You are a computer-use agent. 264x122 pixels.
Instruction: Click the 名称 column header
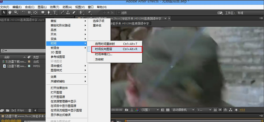(x=7, y=57)
